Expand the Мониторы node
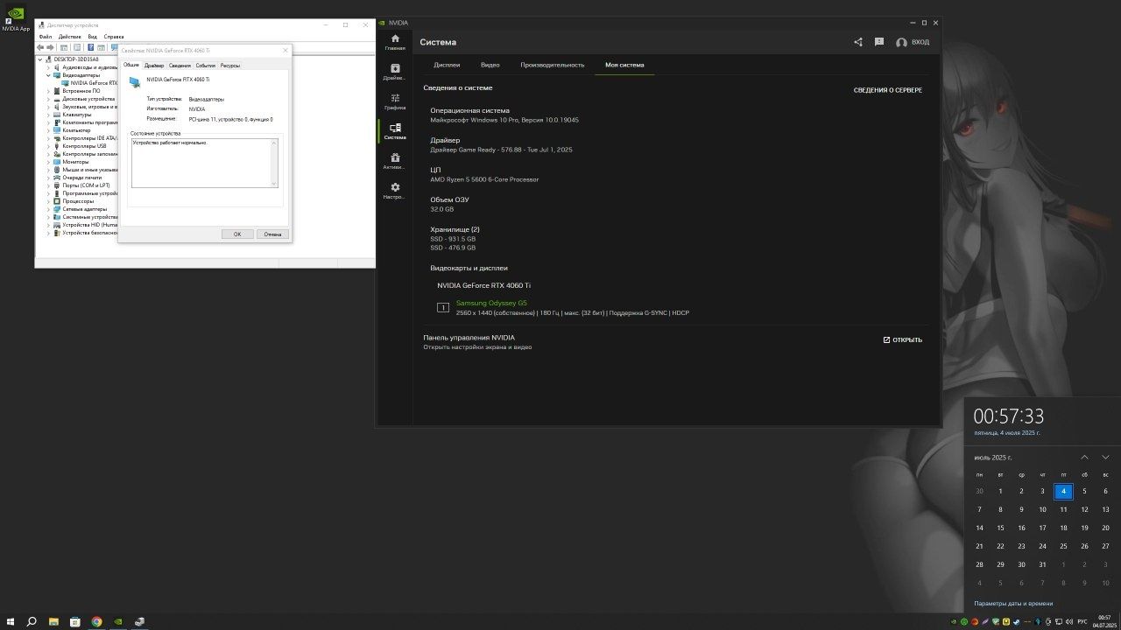 [x=49, y=162]
